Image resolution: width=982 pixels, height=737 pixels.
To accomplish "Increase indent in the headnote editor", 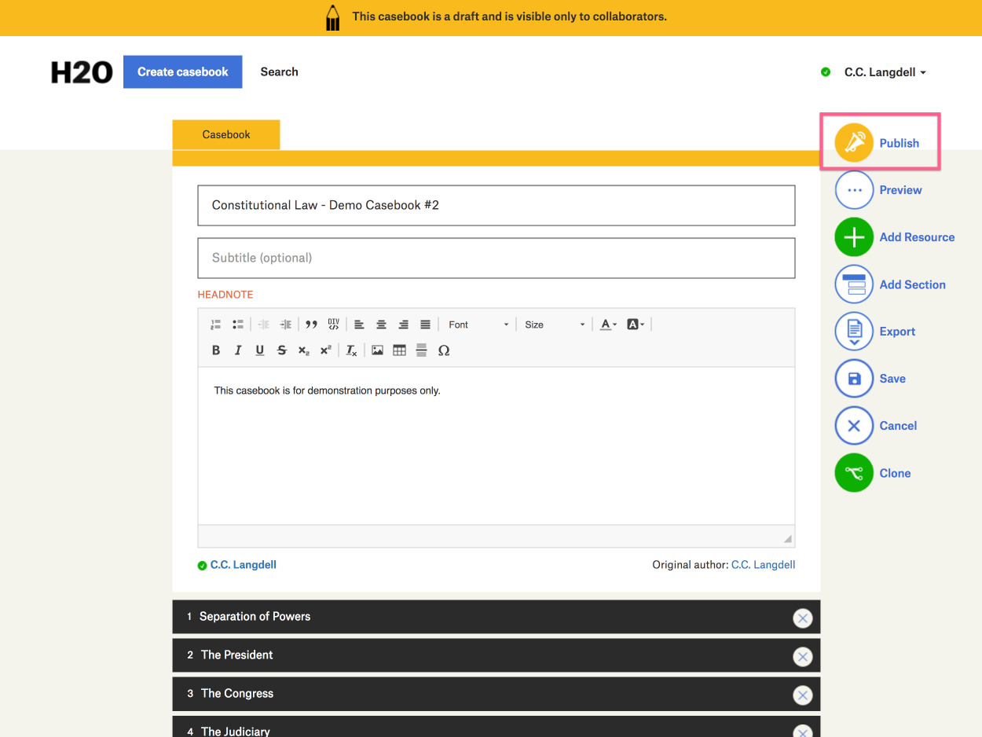I will 286,324.
